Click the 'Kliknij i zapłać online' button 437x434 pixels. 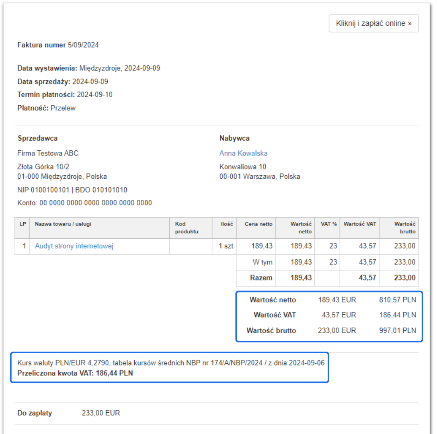[x=373, y=23]
